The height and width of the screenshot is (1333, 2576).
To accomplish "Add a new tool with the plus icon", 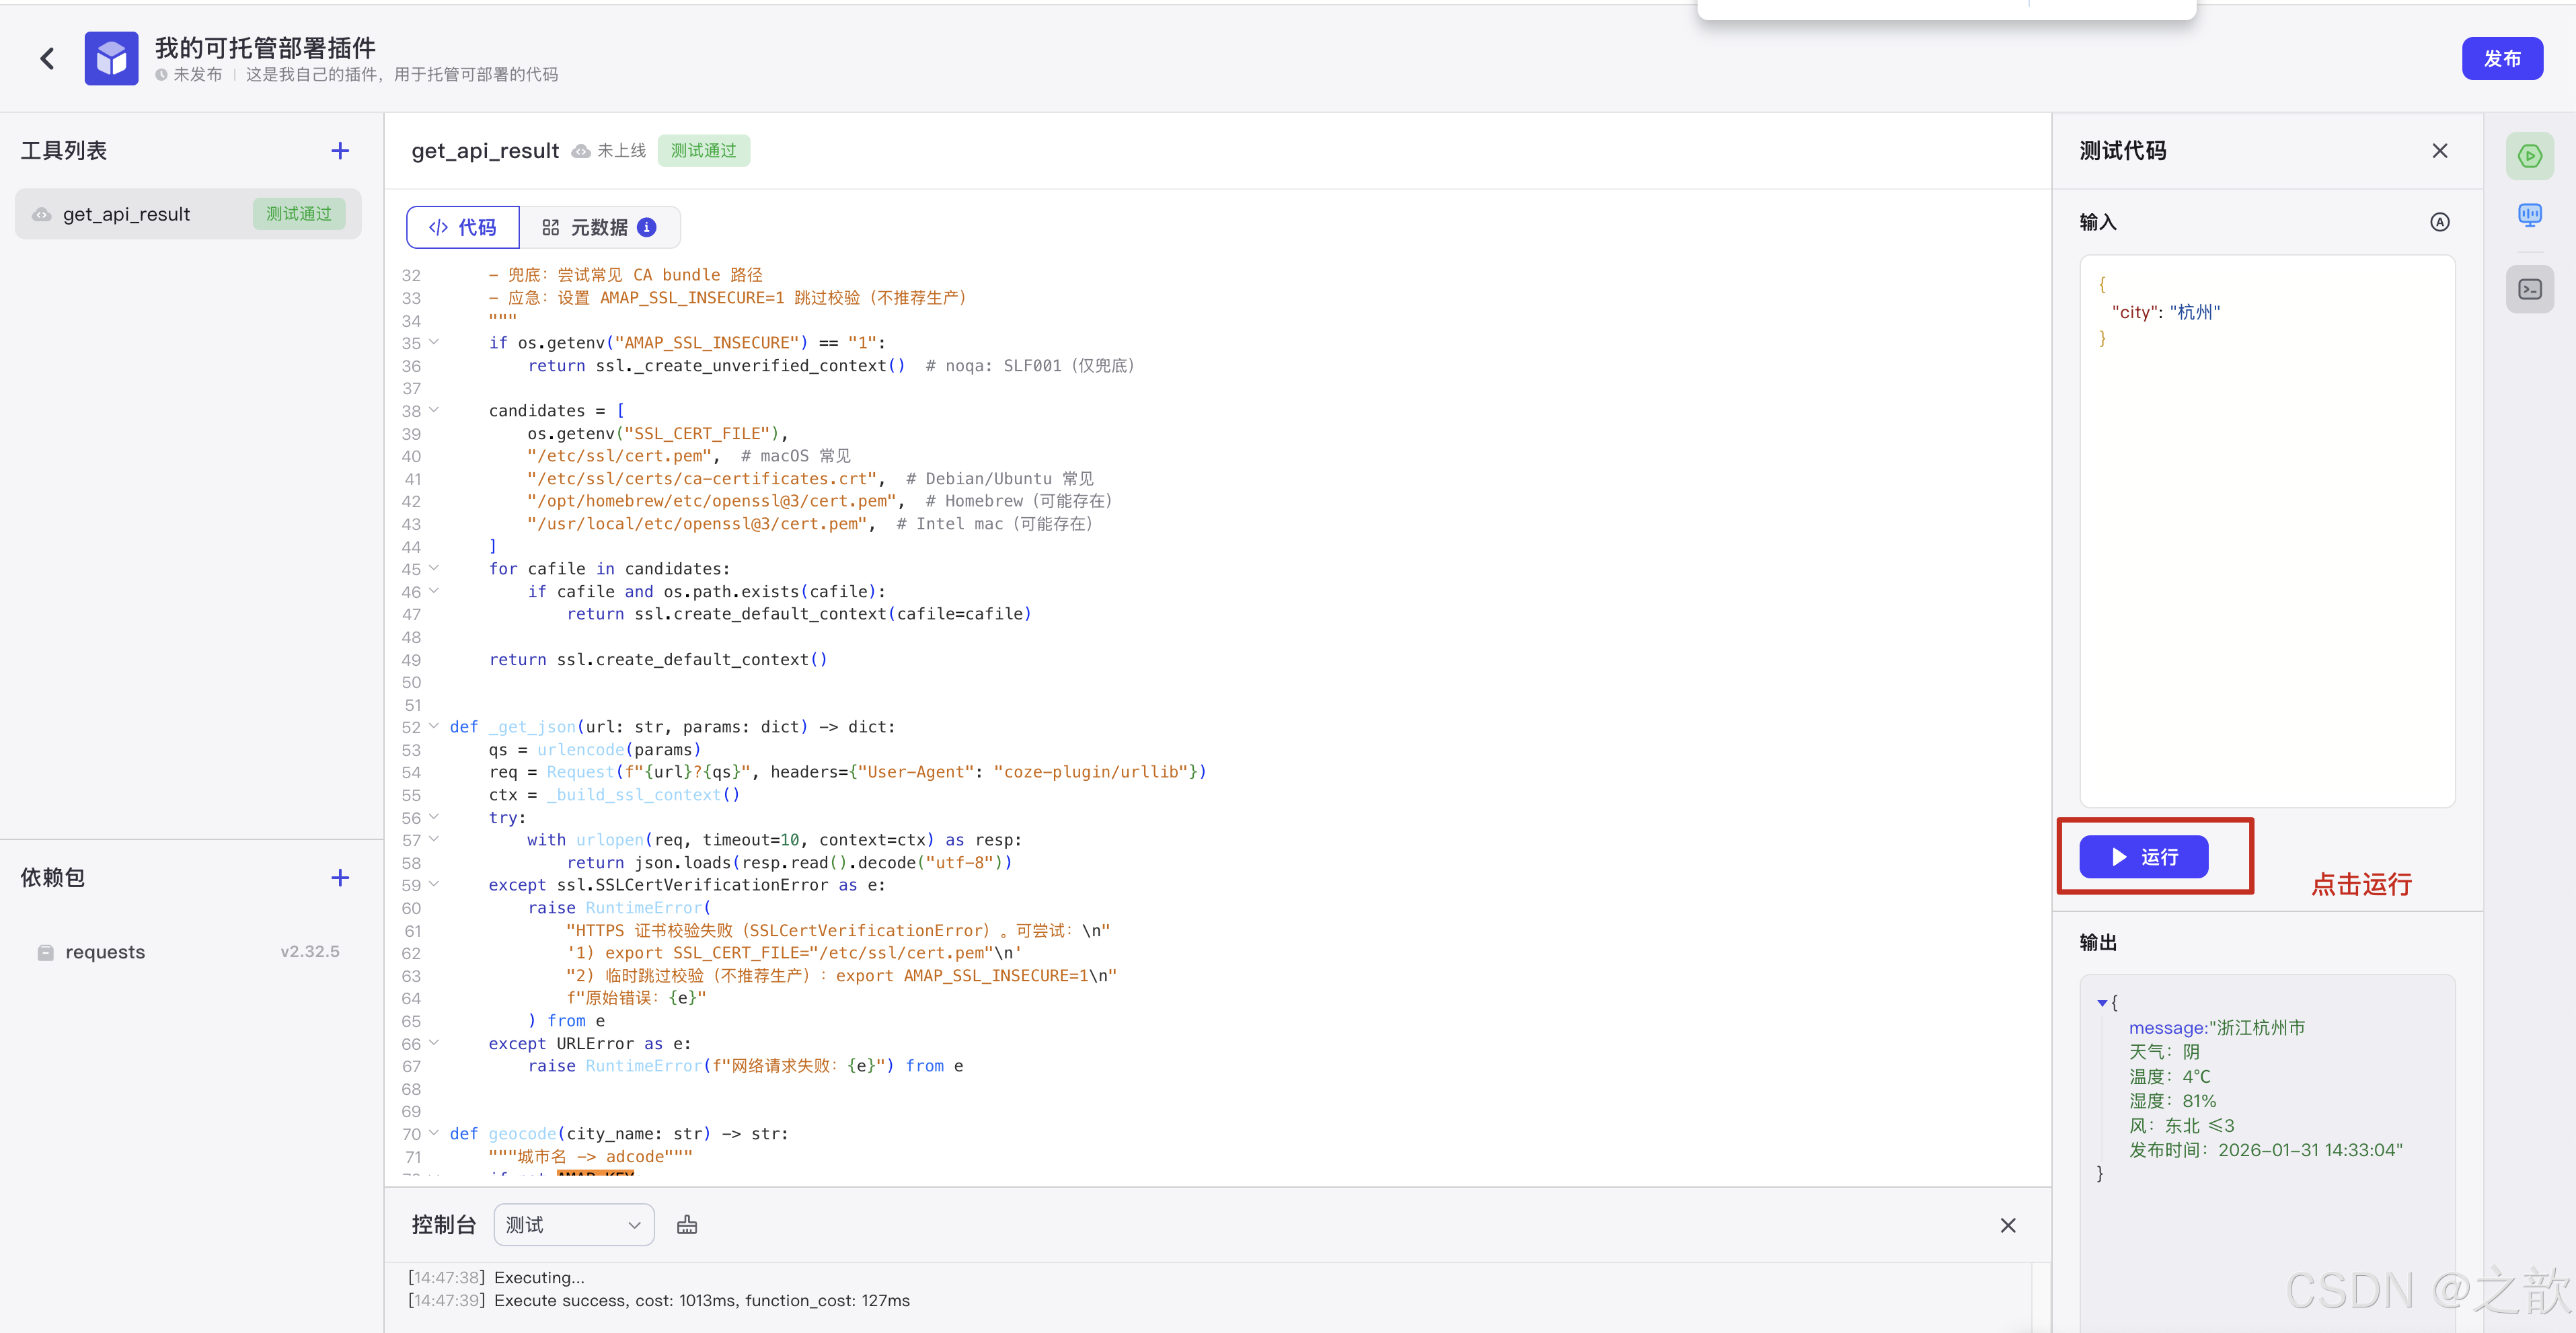I will [340, 151].
